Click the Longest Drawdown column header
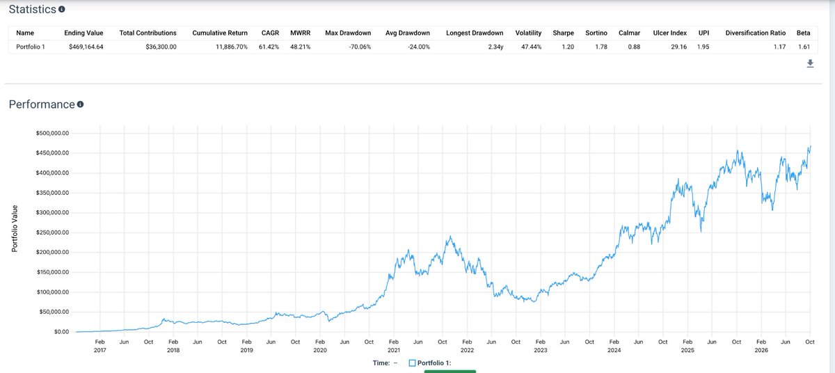Viewport: 835px width, 373px height. (x=475, y=33)
